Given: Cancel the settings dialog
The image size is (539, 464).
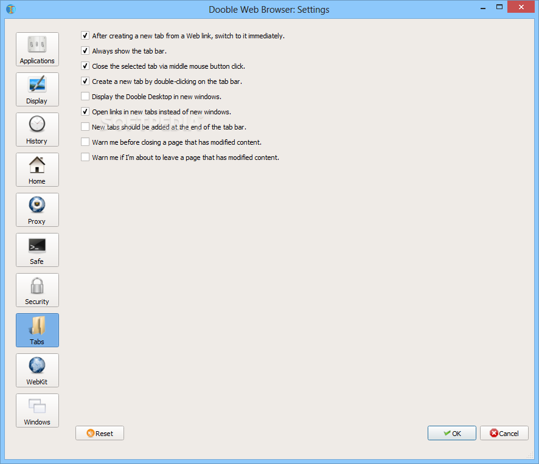Looking at the screenshot, I should (x=504, y=434).
